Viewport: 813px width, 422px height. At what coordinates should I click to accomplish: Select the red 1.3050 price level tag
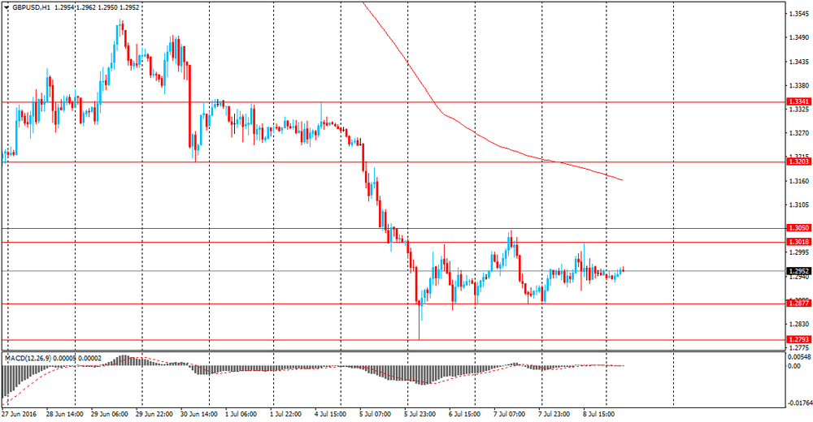click(x=798, y=228)
